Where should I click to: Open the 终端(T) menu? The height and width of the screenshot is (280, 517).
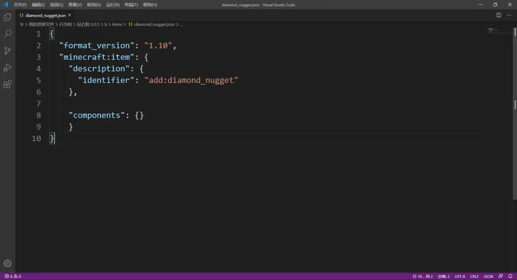tap(131, 4)
